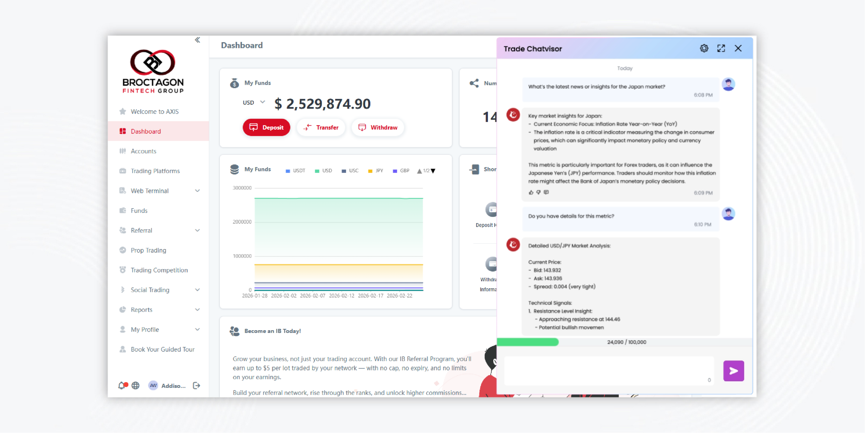Open Trading Competition menu item
The height and width of the screenshot is (433, 865).
coord(159,270)
